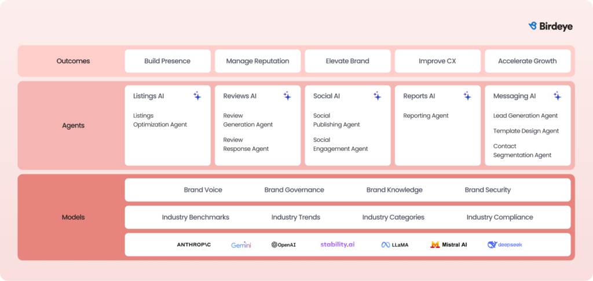This screenshot has height=281, width=593.
Task: Click the OpenAI logo
Action: pyautogui.click(x=284, y=245)
